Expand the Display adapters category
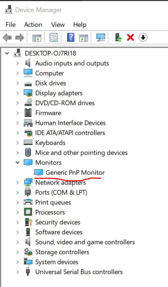This screenshot has width=168, height=287. point(18,93)
